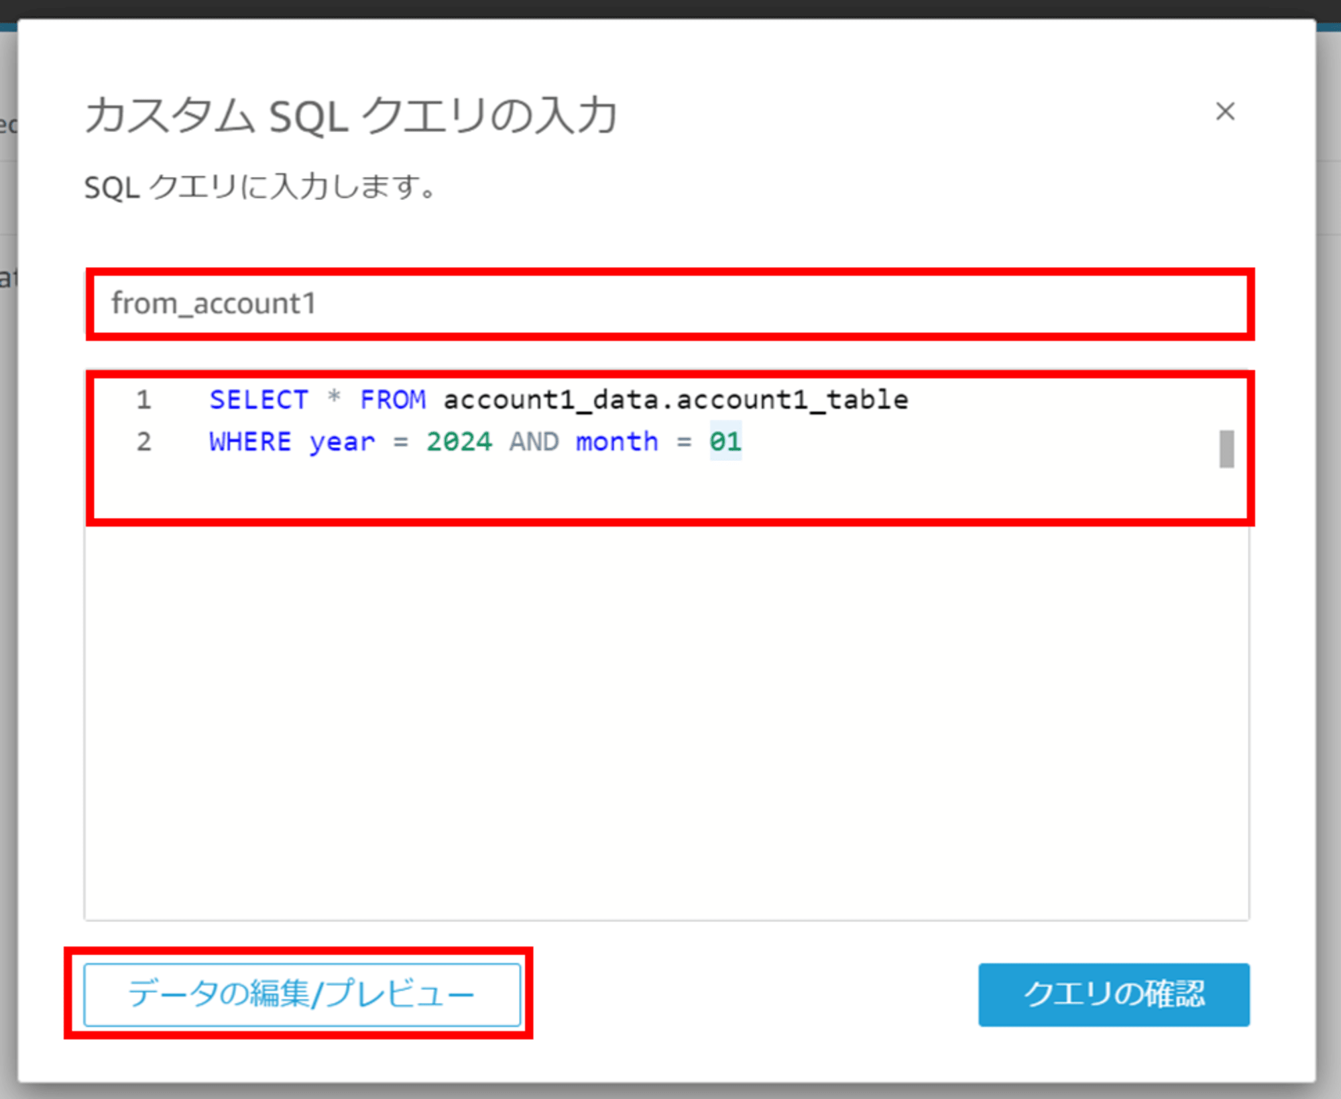Click line 2 number in SQL editor

tap(145, 443)
